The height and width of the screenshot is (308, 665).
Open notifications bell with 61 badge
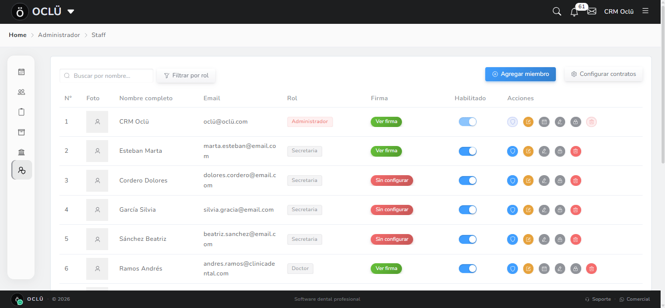(574, 12)
